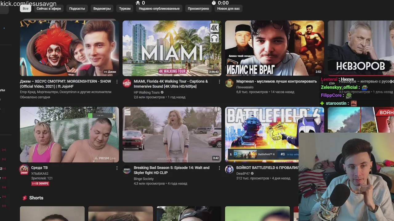The image size is (394, 221).
Task: Click the 4K badge on MIAMI thumbnail
Action: point(214,28)
